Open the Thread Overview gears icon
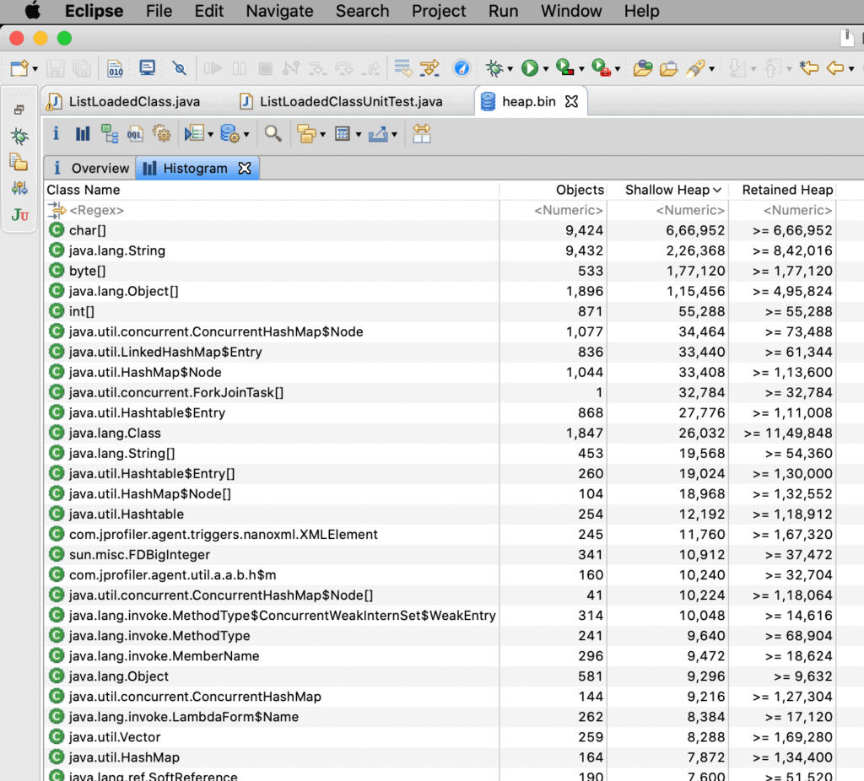This screenshot has width=864, height=781. tap(161, 133)
